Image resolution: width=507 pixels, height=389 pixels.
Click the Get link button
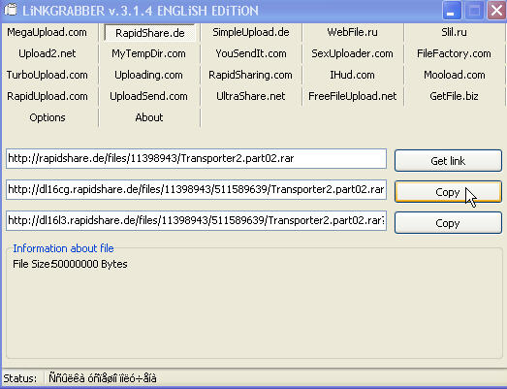[448, 160]
